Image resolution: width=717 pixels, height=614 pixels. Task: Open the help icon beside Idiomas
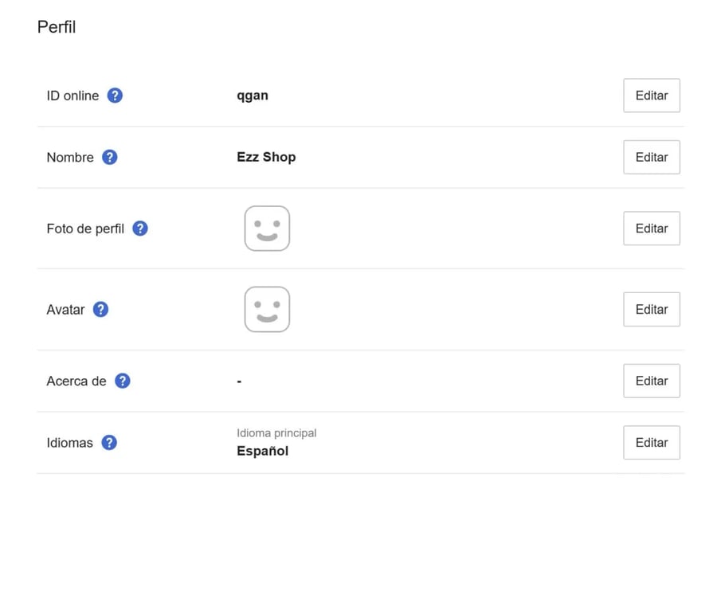tap(109, 443)
